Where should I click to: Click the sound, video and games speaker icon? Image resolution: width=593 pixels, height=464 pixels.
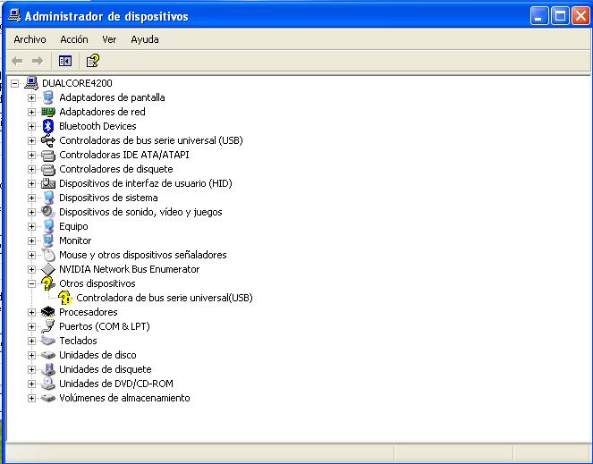tap(48, 212)
